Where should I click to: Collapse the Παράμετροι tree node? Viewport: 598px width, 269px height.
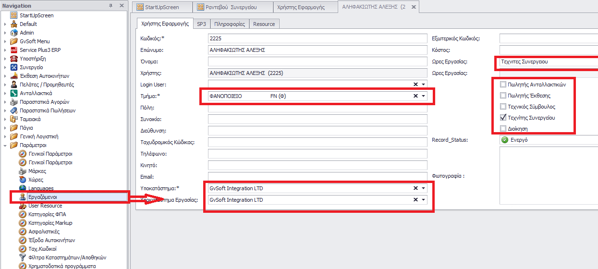pyautogui.click(x=5, y=145)
